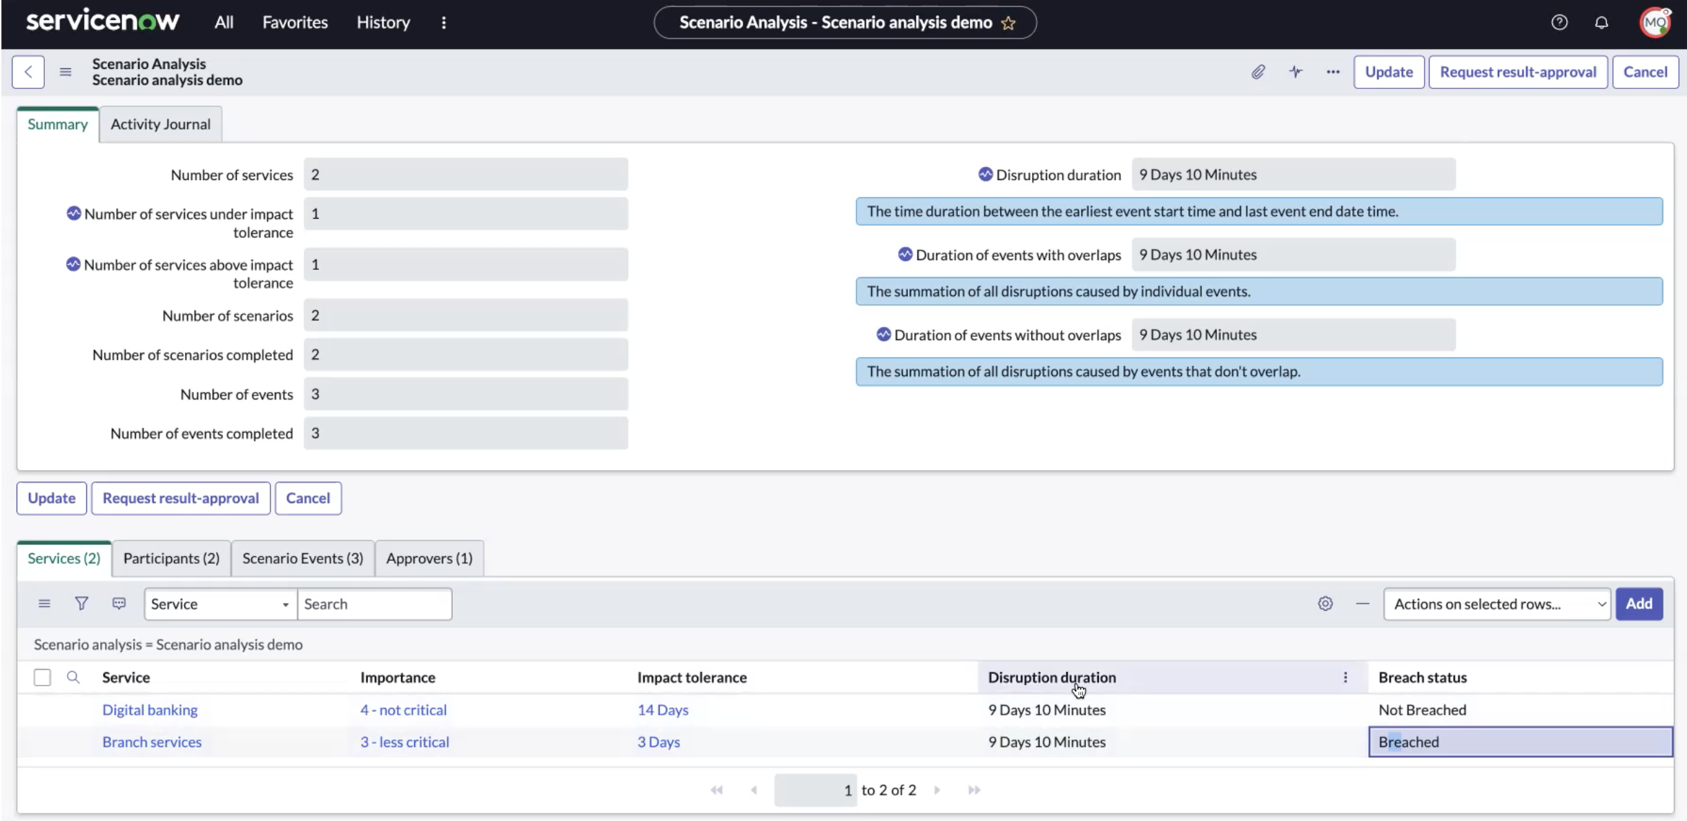Show the filter with the funnel icon

81,604
